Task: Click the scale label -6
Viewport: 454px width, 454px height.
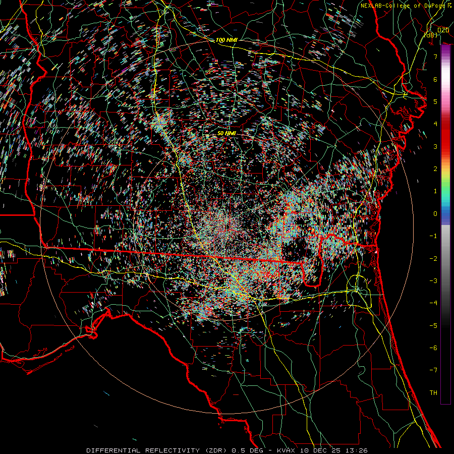Action: (x=433, y=348)
